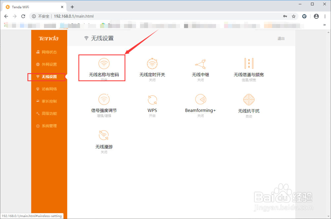Open the wireless timer switch clock icon

click(x=152, y=63)
